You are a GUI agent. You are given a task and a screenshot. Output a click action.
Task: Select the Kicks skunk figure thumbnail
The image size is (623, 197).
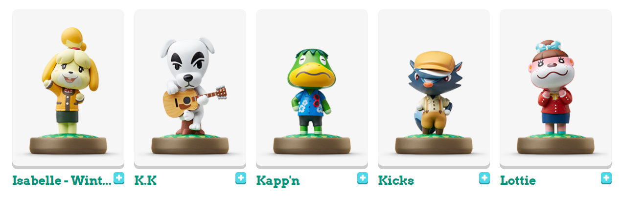click(434, 89)
